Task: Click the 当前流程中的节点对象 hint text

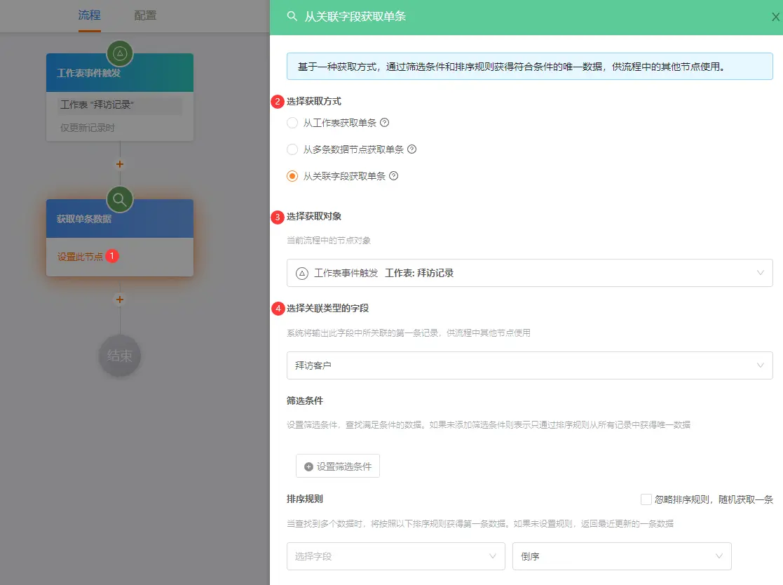Action: coord(329,241)
